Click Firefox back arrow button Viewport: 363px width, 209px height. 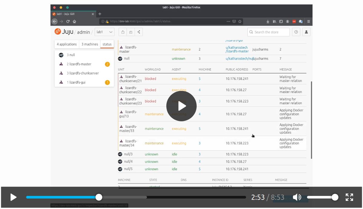54,22
